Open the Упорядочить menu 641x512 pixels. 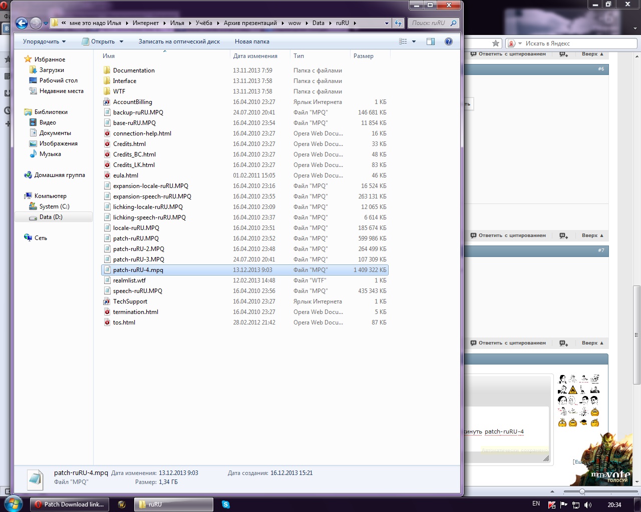click(x=44, y=41)
